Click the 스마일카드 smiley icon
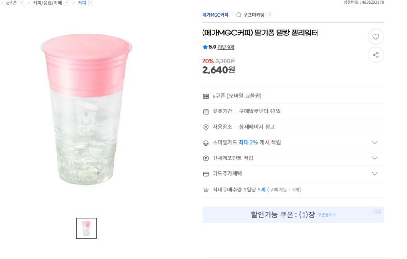Image resolution: width=407 pixels, height=259 pixels. (206, 143)
